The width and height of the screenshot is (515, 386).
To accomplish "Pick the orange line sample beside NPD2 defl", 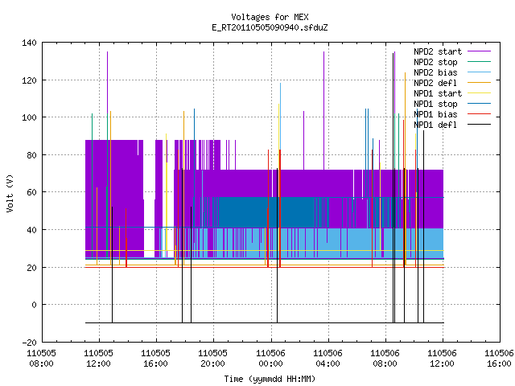I will pos(479,82).
